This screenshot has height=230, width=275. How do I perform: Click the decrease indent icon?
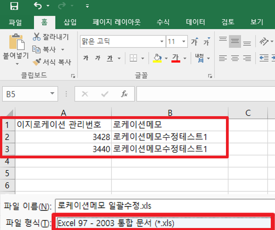tap(264, 58)
